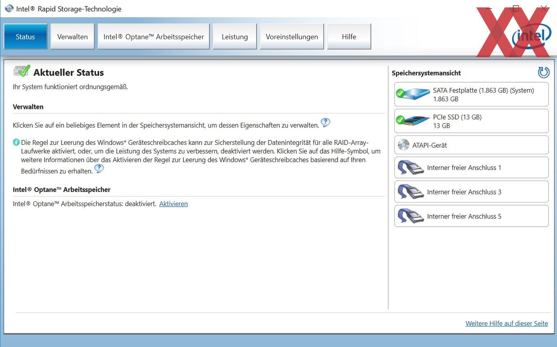
Task: Select the Leistung tab
Action: pos(235,36)
